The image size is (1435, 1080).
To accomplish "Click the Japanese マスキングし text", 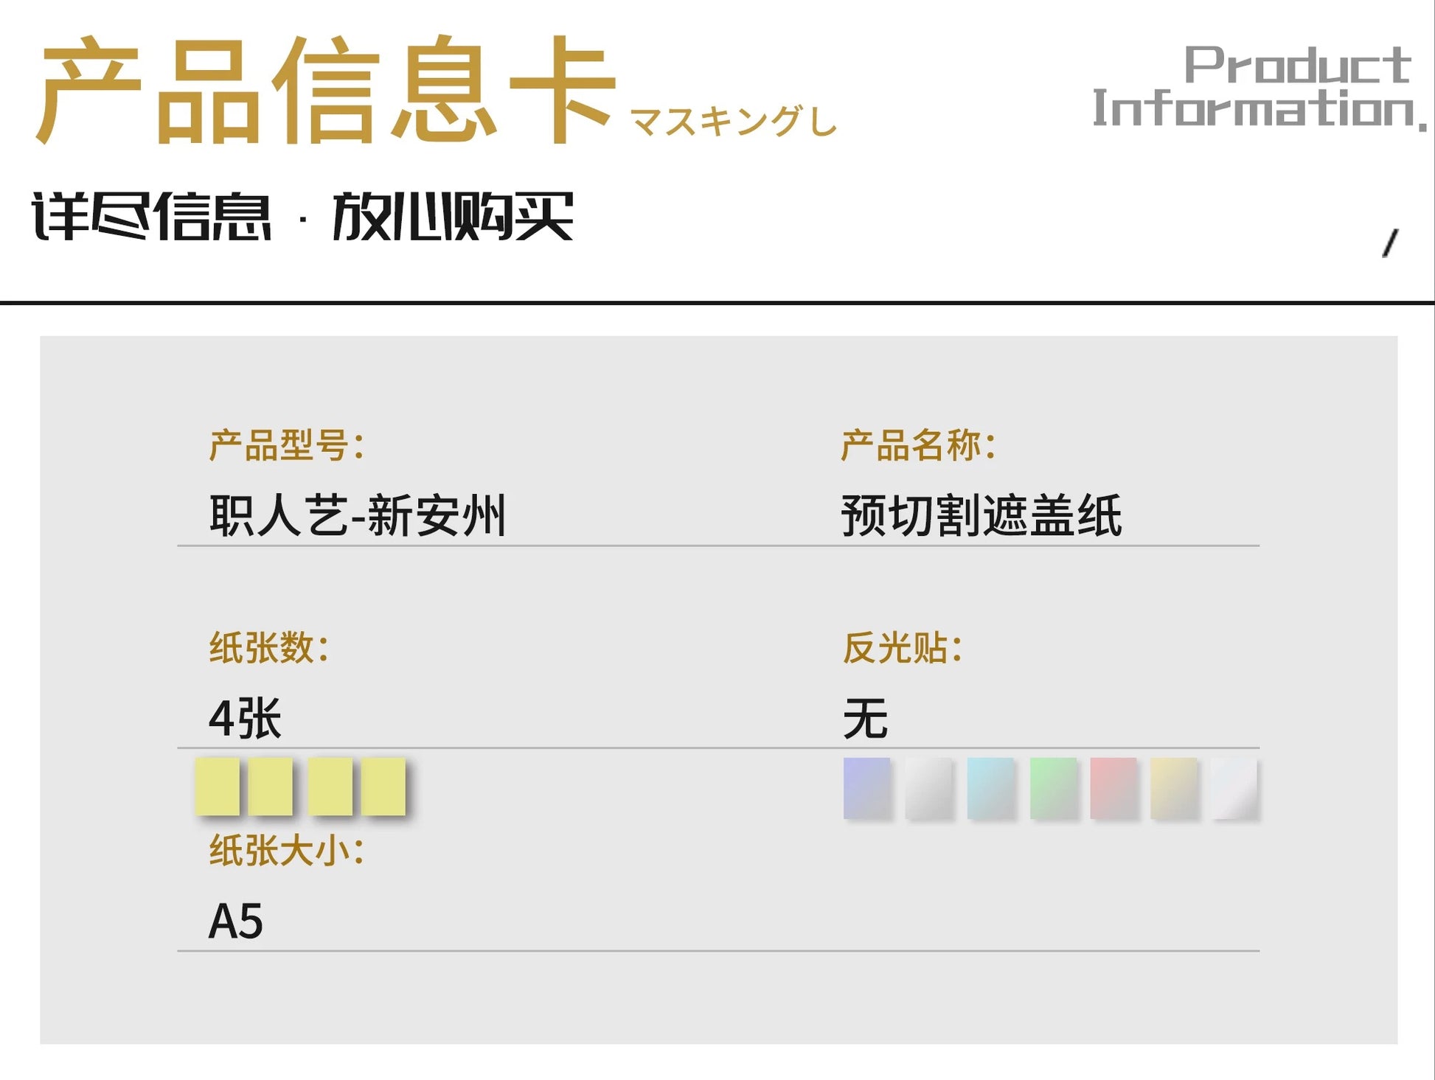I will (734, 122).
